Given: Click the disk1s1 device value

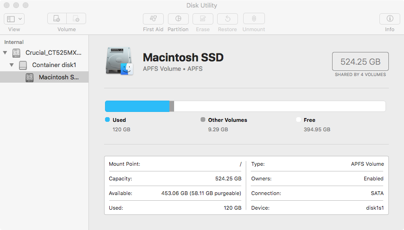Looking at the screenshot, I should pos(375,208).
